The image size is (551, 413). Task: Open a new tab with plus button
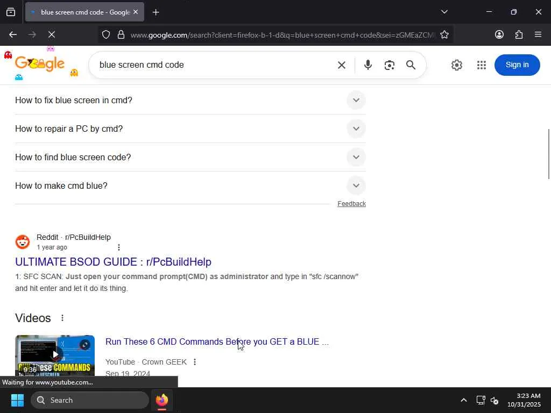coord(156,12)
